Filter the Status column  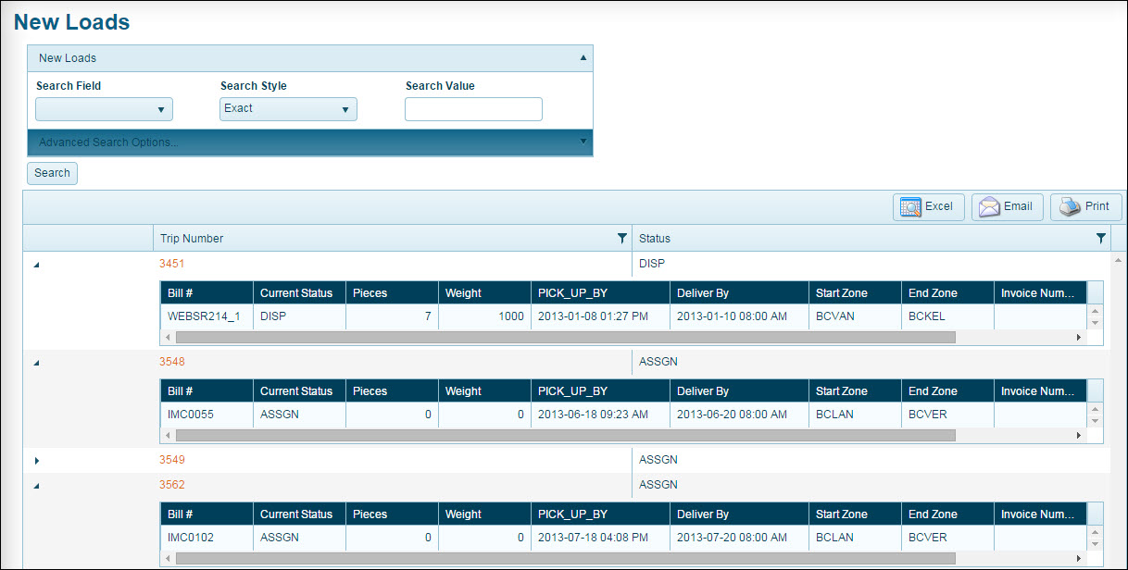[x=1100, y=239]
